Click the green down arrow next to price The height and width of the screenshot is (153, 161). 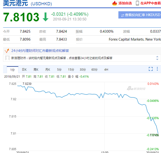[45, 17]
